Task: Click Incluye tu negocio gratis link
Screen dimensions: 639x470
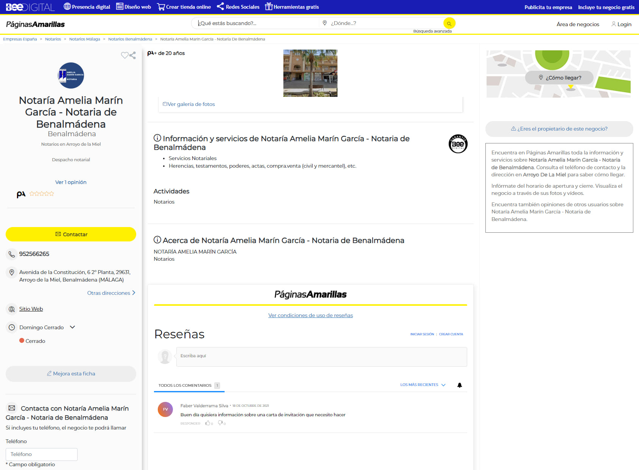Action: coord(606,7)
